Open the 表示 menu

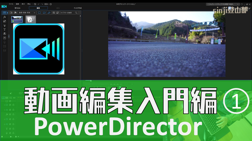[23, 4]
